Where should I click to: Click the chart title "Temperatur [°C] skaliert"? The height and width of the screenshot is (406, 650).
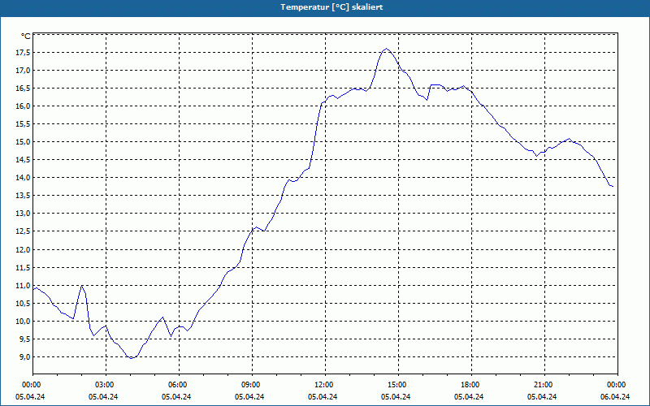[x=331, y=7]
